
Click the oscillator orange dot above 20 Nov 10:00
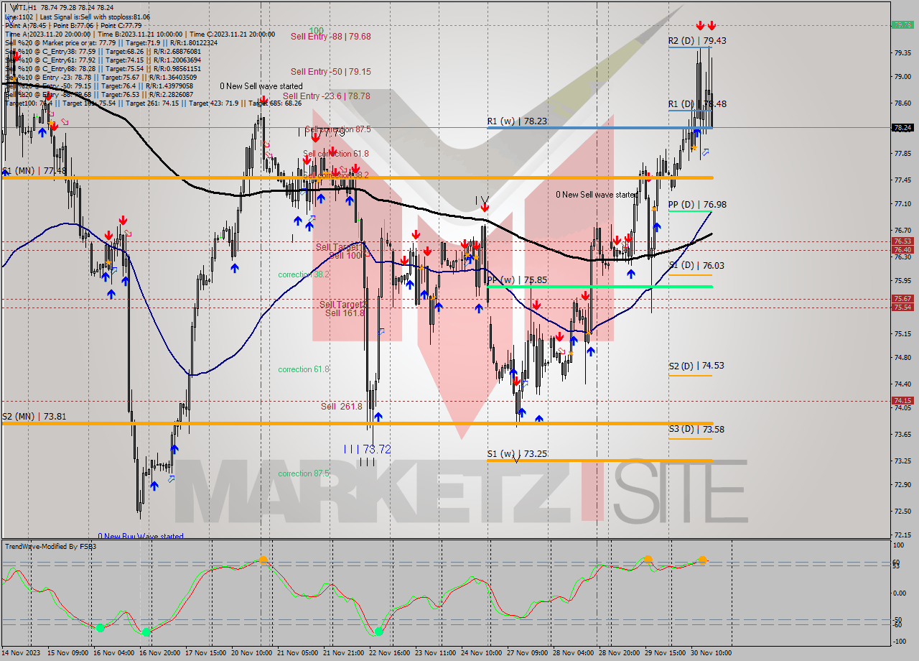click(263, 559)
